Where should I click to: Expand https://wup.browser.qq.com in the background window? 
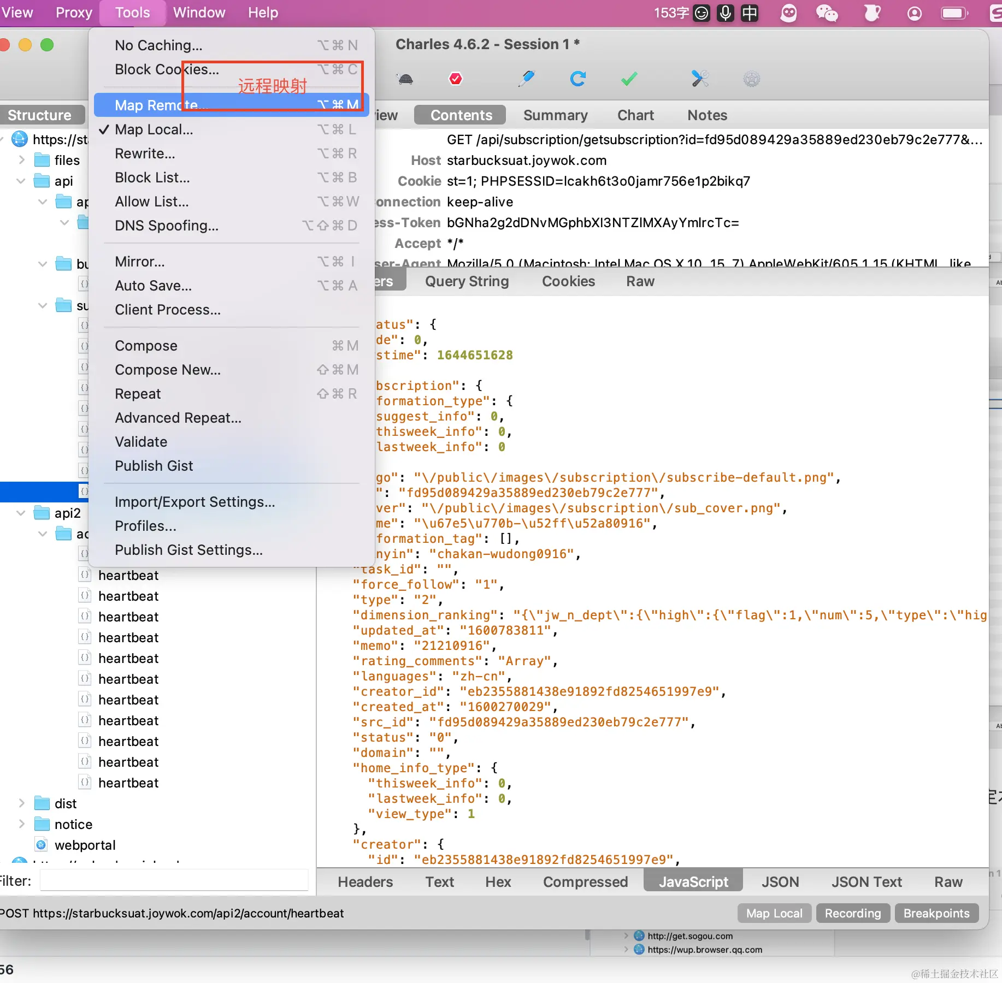pos(626,949)
